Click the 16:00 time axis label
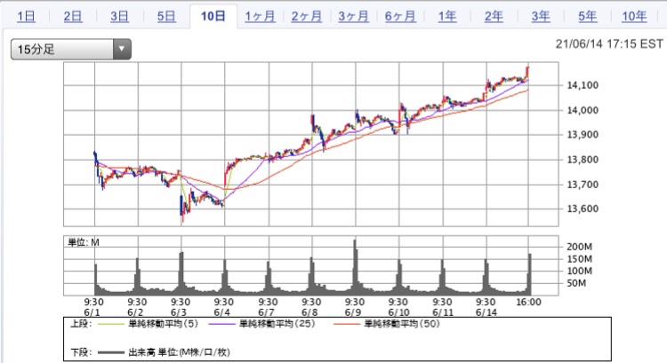The height and width of the screenshot is (363, 667). pos(529,303)
